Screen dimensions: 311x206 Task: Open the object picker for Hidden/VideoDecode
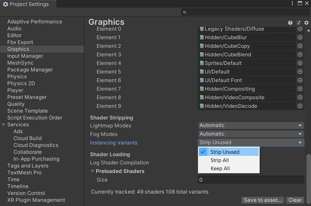300,106
